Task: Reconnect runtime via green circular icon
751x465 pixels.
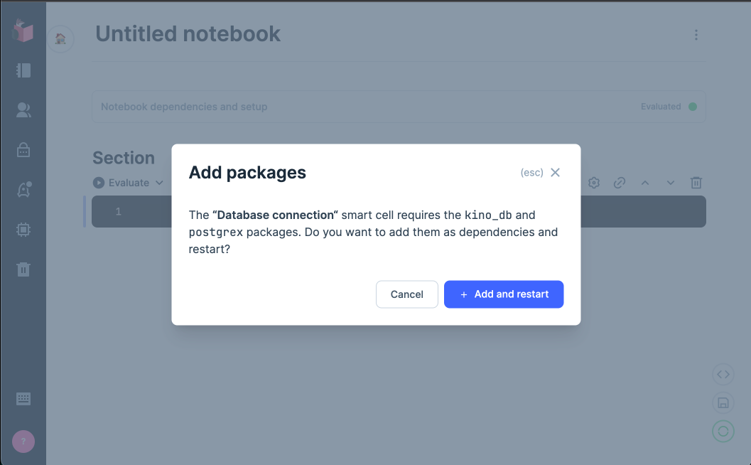Action: (723, 431)
